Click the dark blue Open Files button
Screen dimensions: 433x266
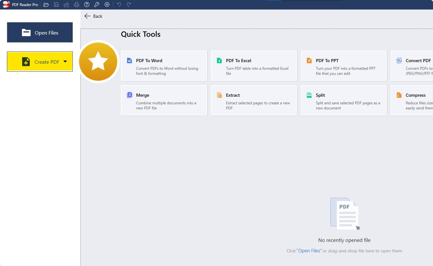[40, 32]
